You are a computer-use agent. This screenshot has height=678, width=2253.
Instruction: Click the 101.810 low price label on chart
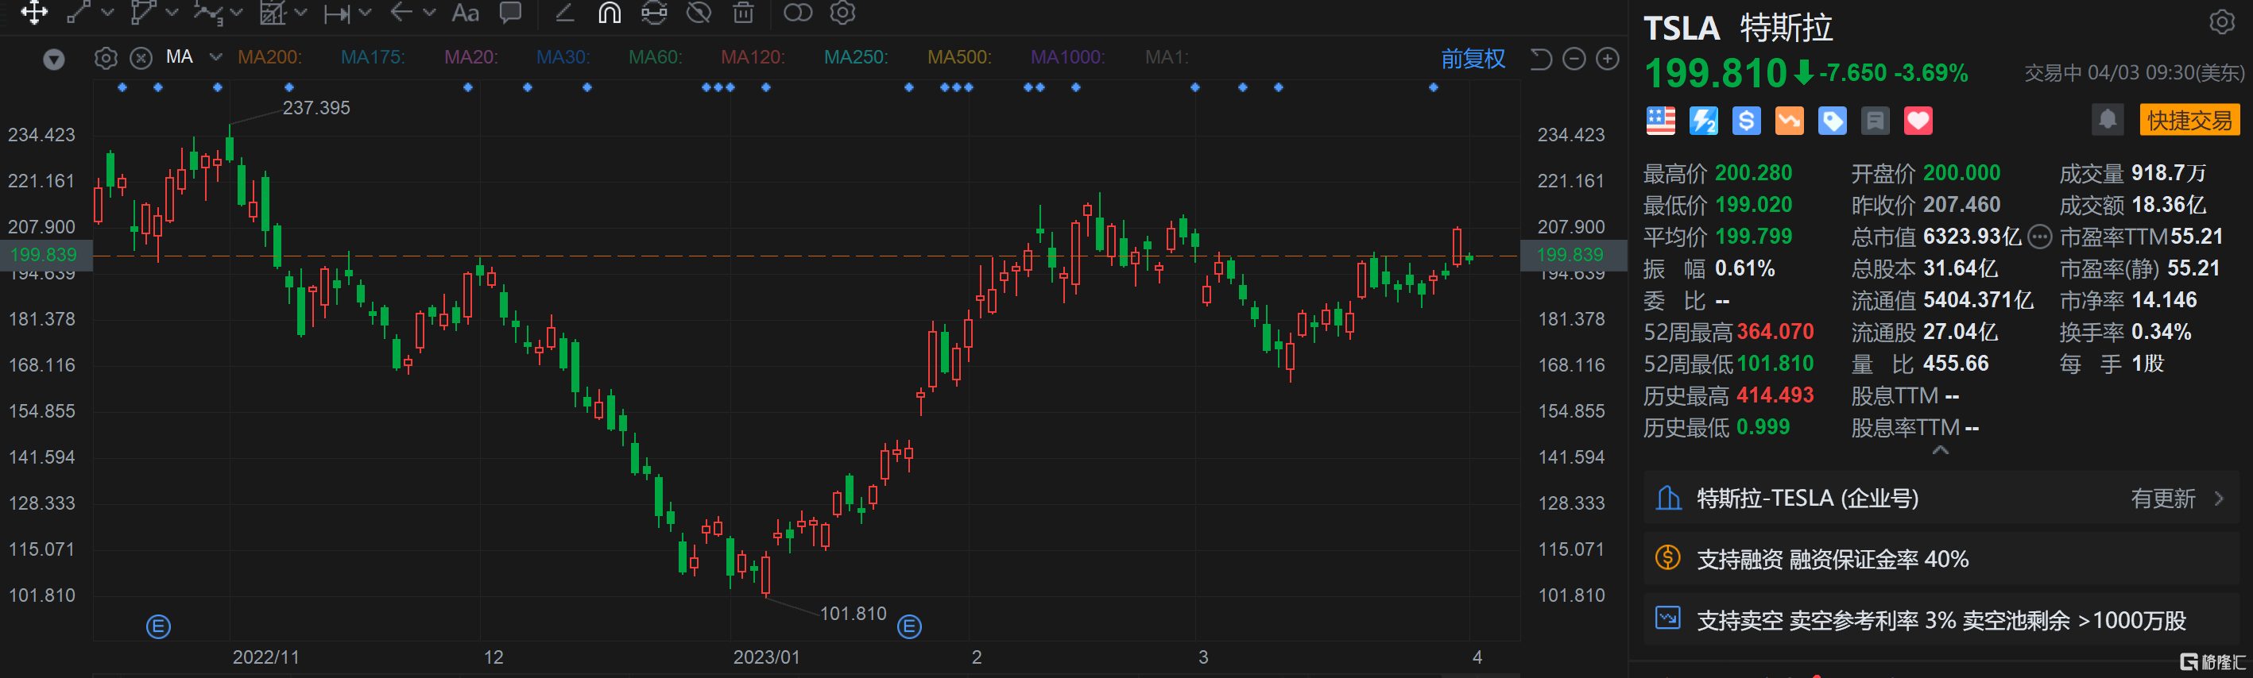coord(853,614)
